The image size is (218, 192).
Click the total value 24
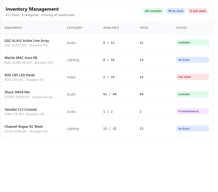tap(141, 77)
